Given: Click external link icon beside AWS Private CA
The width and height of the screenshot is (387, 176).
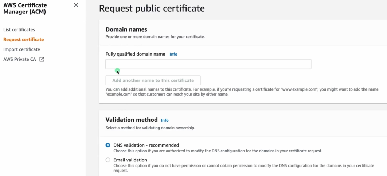Looking at the screenshot, I should point(42,59).
